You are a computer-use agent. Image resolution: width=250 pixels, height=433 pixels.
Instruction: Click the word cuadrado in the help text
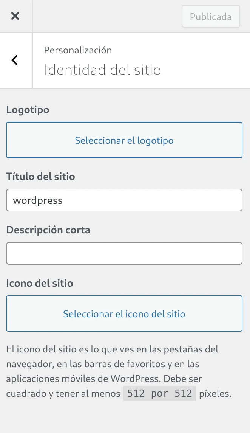[x=24, y=394]
